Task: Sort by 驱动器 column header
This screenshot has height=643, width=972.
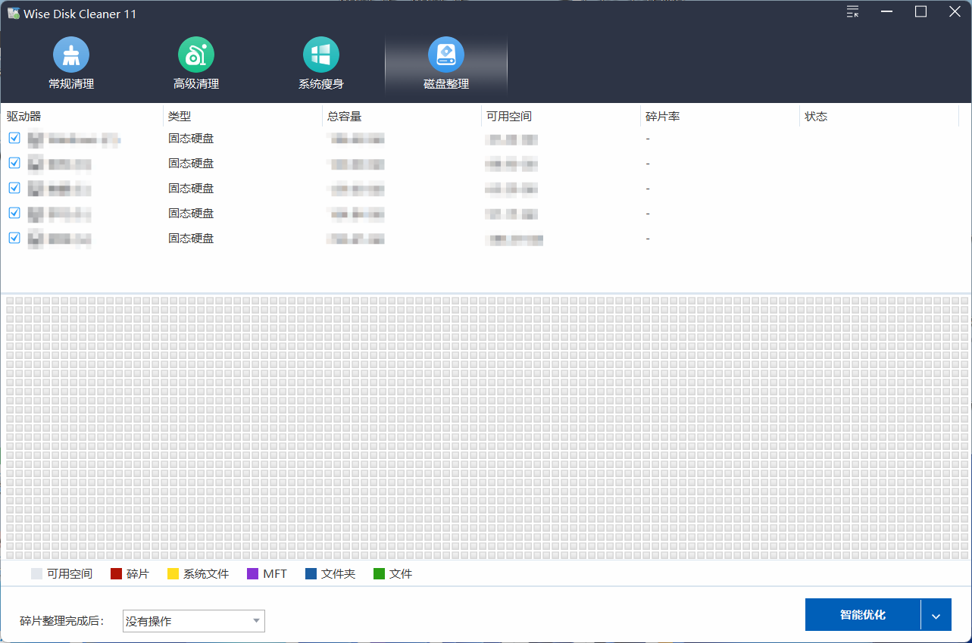Action: pos(24,117)
